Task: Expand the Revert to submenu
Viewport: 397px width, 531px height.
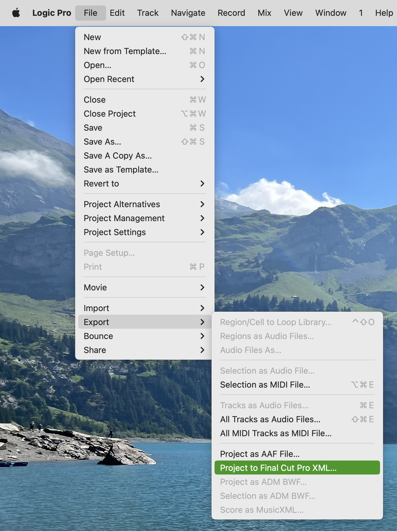Action: pos(145,183)
